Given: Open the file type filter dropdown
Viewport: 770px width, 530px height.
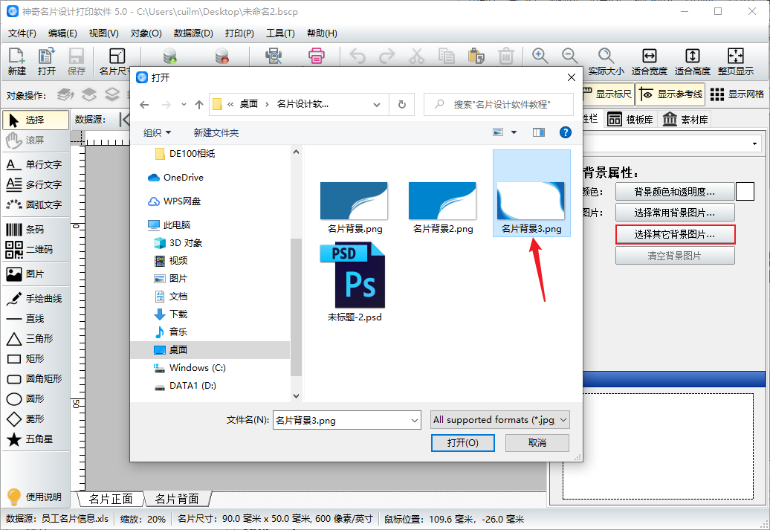Looking at the screenshot, I should 500,420.
